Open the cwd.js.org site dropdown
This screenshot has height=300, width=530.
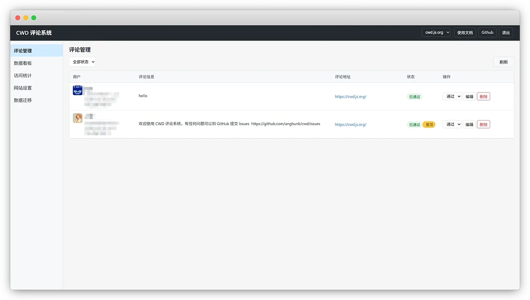click(436, 33)
